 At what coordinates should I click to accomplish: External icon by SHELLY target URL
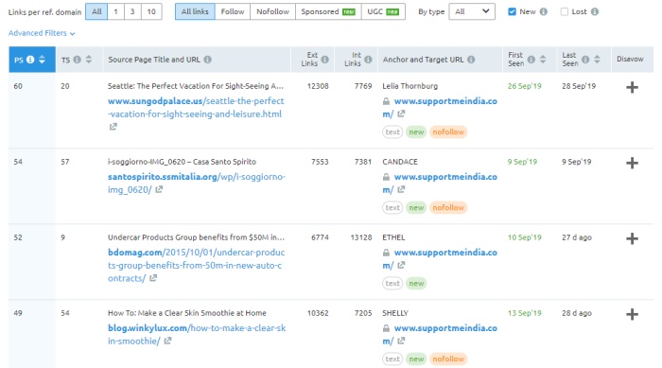pyautogui.click(x=401, y=341)
